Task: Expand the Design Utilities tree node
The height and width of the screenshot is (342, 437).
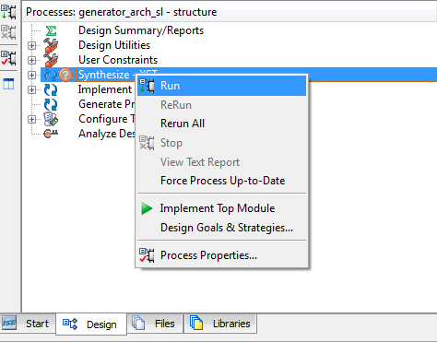Action: click(x=31, y=45)
